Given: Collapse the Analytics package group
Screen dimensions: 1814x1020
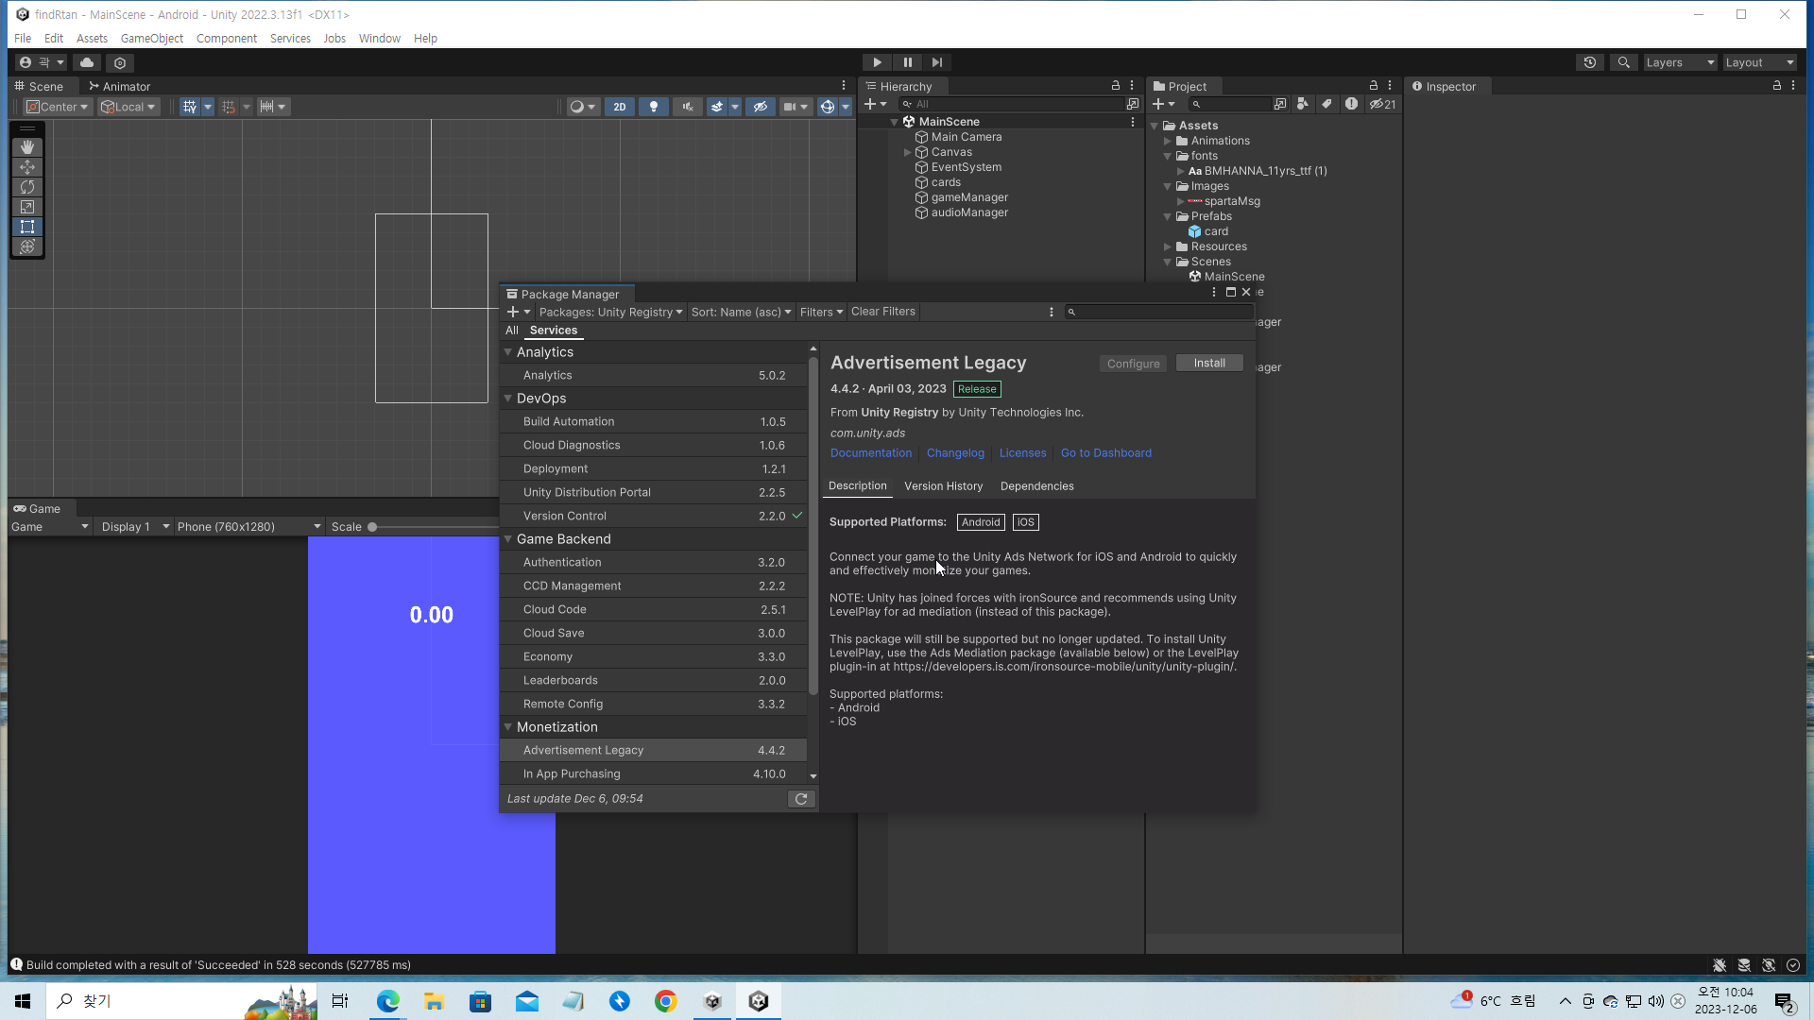Looking at the screenshot, I should click(x=508, y=352).
